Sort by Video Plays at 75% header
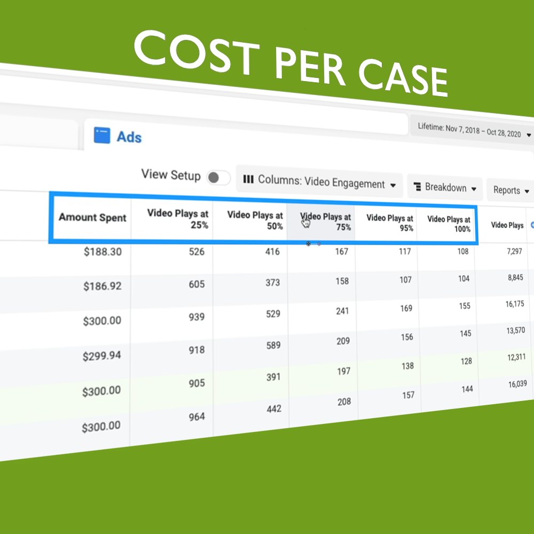Viewport: 534px width, 534px height. coord(326,222)
